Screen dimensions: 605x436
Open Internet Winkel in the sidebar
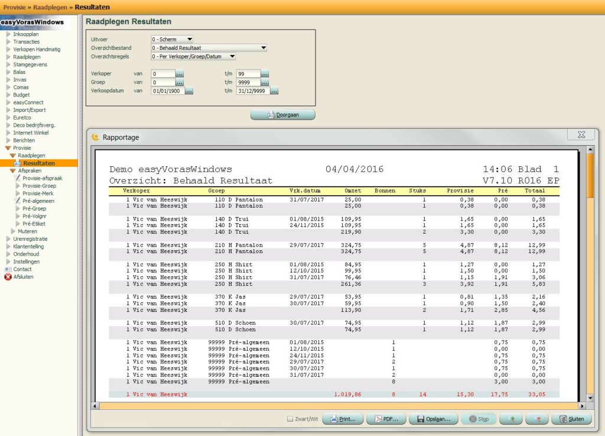pyautogui.click(x=31, y=133)
